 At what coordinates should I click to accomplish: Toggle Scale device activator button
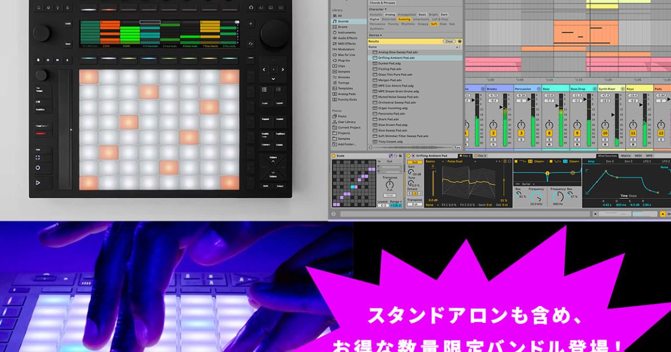(334, 156)
